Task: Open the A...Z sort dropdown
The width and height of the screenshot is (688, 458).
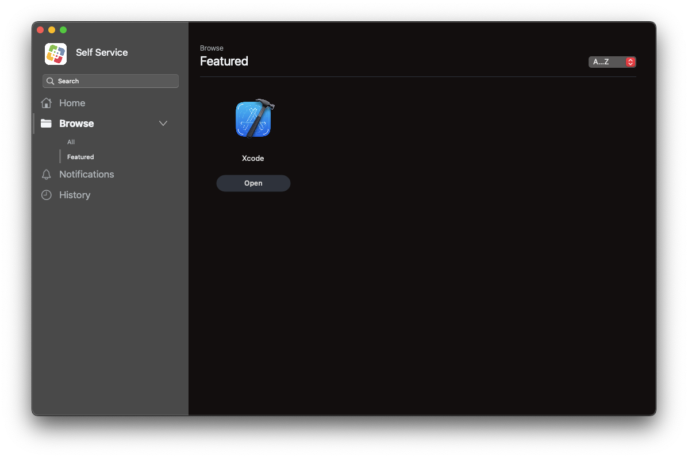Action: pyautogui.click(x=612, y=62)
